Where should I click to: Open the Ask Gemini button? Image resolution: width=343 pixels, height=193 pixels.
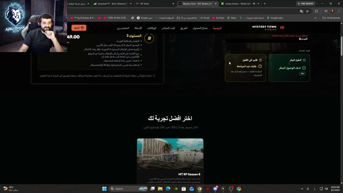[305, 4]
